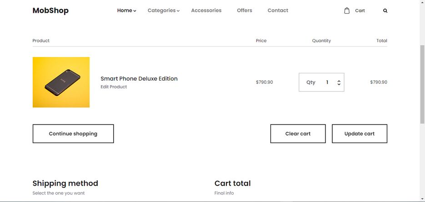
Task: Increase quantity with the up arrow
Action: (339, 81)
